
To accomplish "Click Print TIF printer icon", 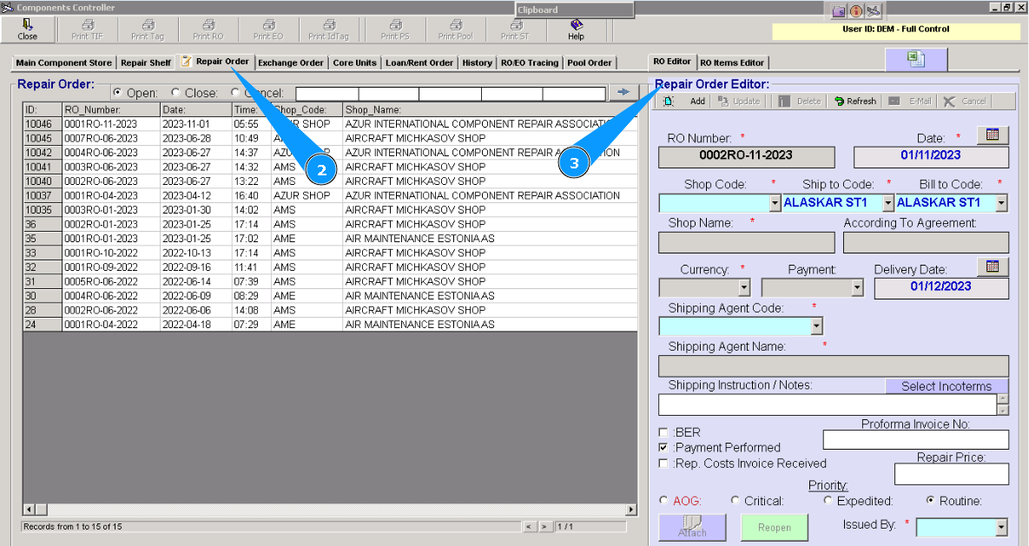I will 88,25.
